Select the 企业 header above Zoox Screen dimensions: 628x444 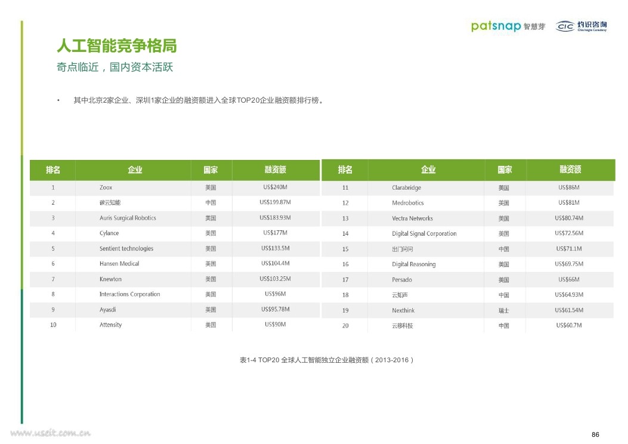(135, 170)
